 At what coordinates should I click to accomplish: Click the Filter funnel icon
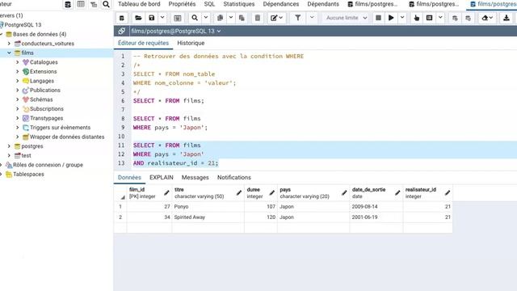298,18
